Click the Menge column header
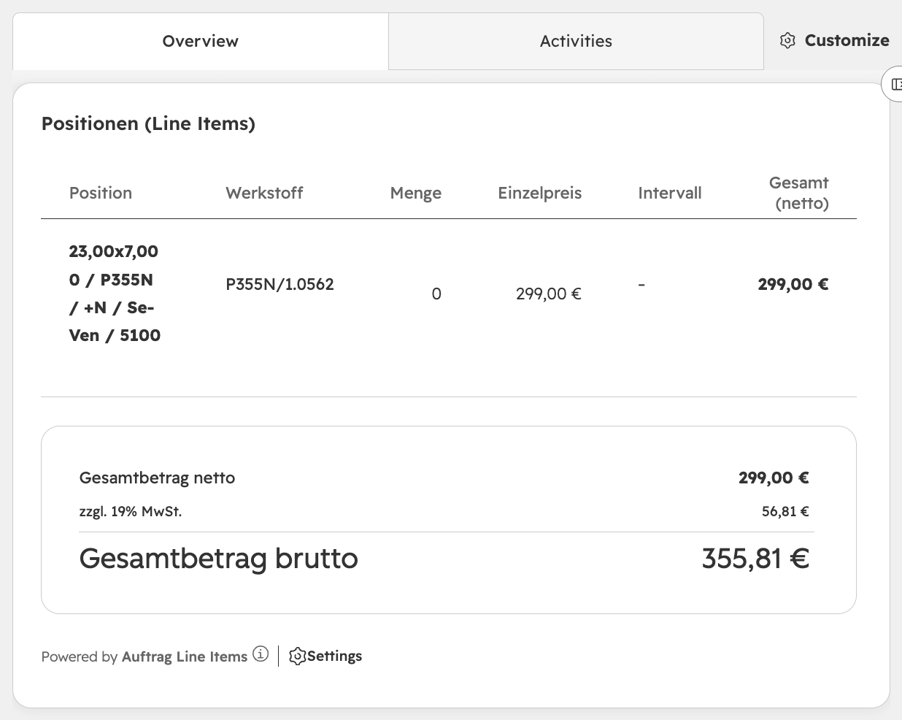 point(416,193)
